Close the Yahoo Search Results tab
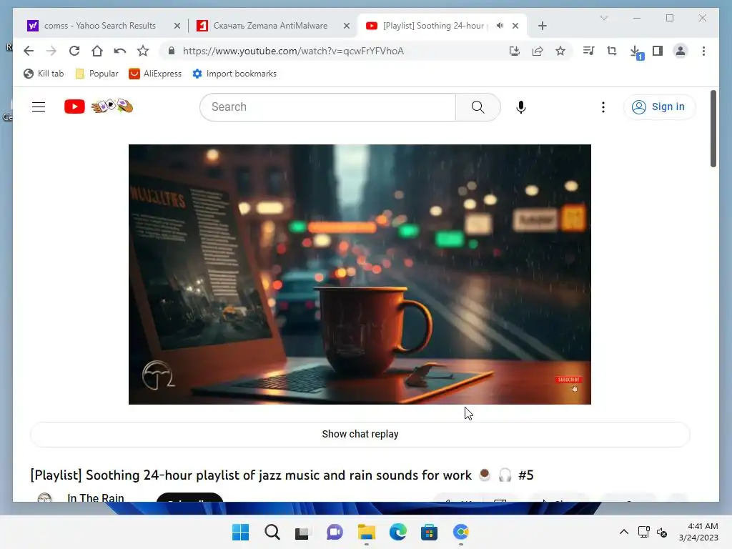This screenshot has height=549, width=732. [177, 26]
